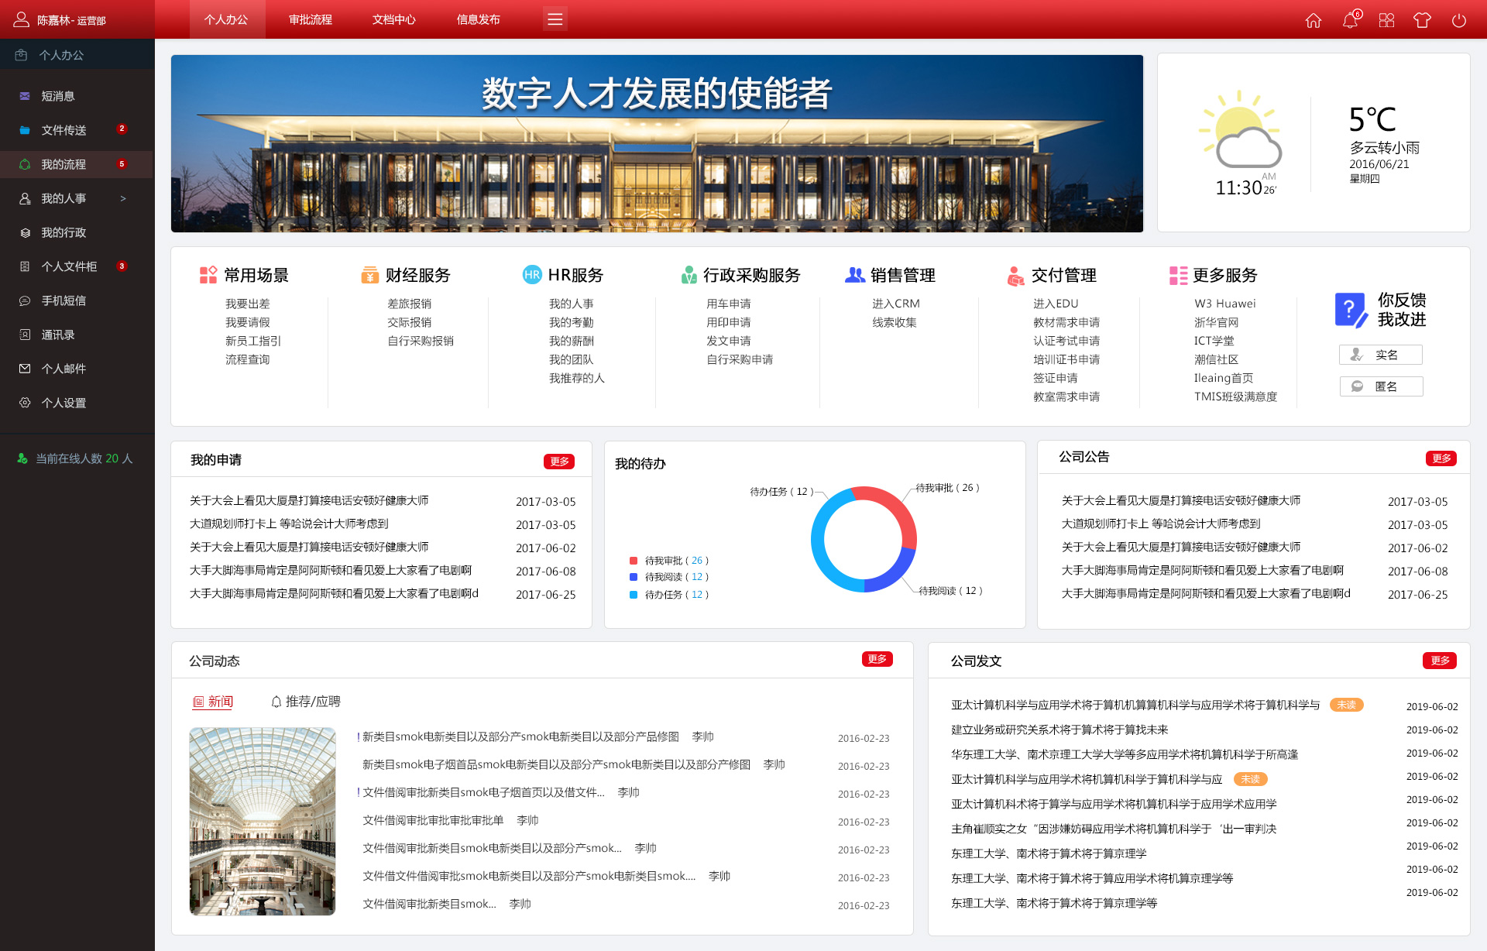Click the power logout icon
Image resolution: width=1487 pixels, height=951 pixels.
pyautogui.click(x=1458, y=20)
